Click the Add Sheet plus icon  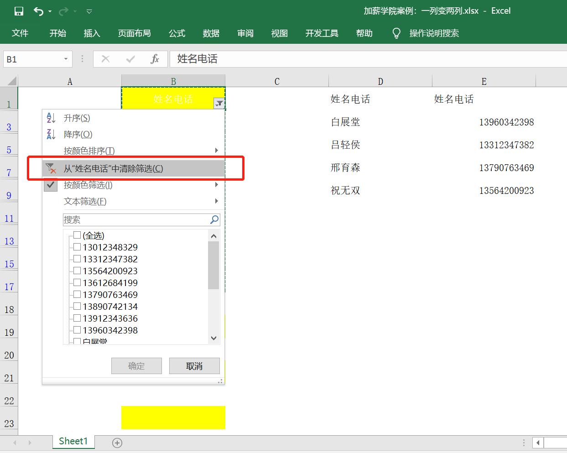(117, 442)
